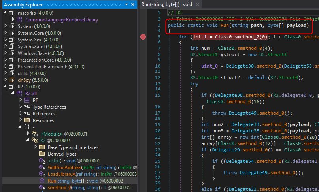
Task: Click the References node icon
Action: tap(27, 113)
